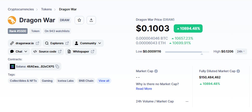Go to Cryptocurrencies breadcrumb
This screenshot has height=112, width=252.
(21, 9)
